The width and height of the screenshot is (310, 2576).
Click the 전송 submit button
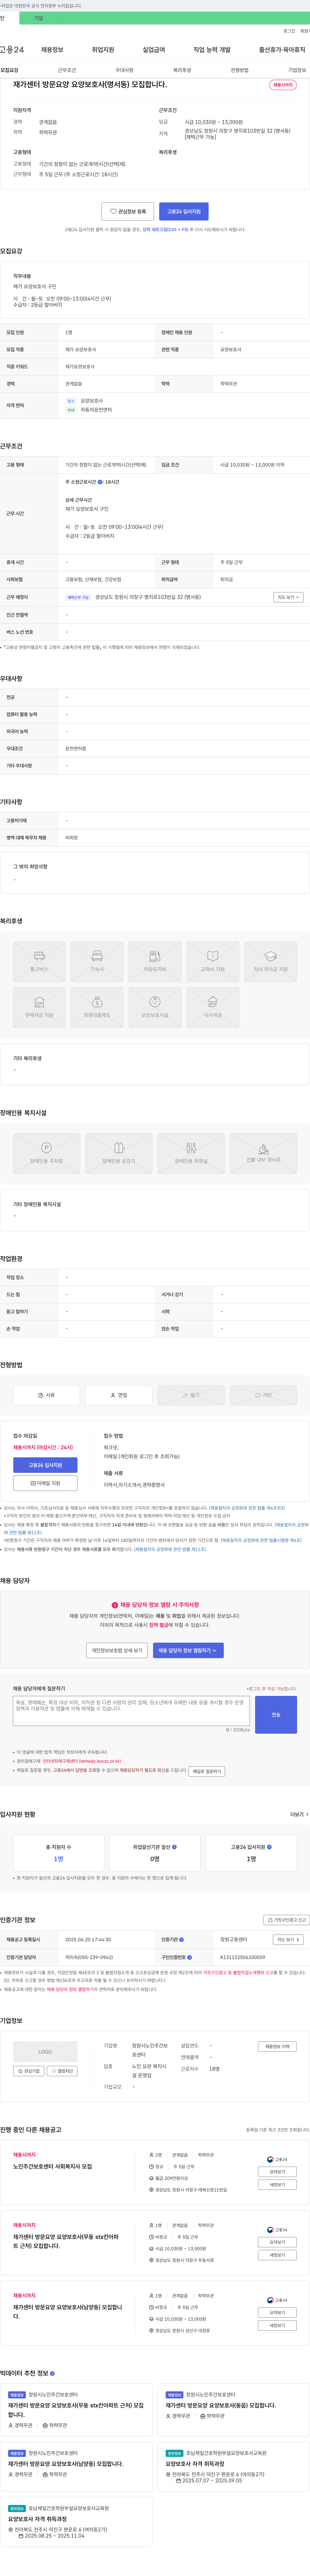pos(276,1715)
